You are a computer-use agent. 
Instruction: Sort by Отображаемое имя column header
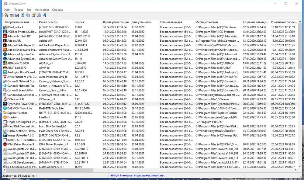pos(20,22)
